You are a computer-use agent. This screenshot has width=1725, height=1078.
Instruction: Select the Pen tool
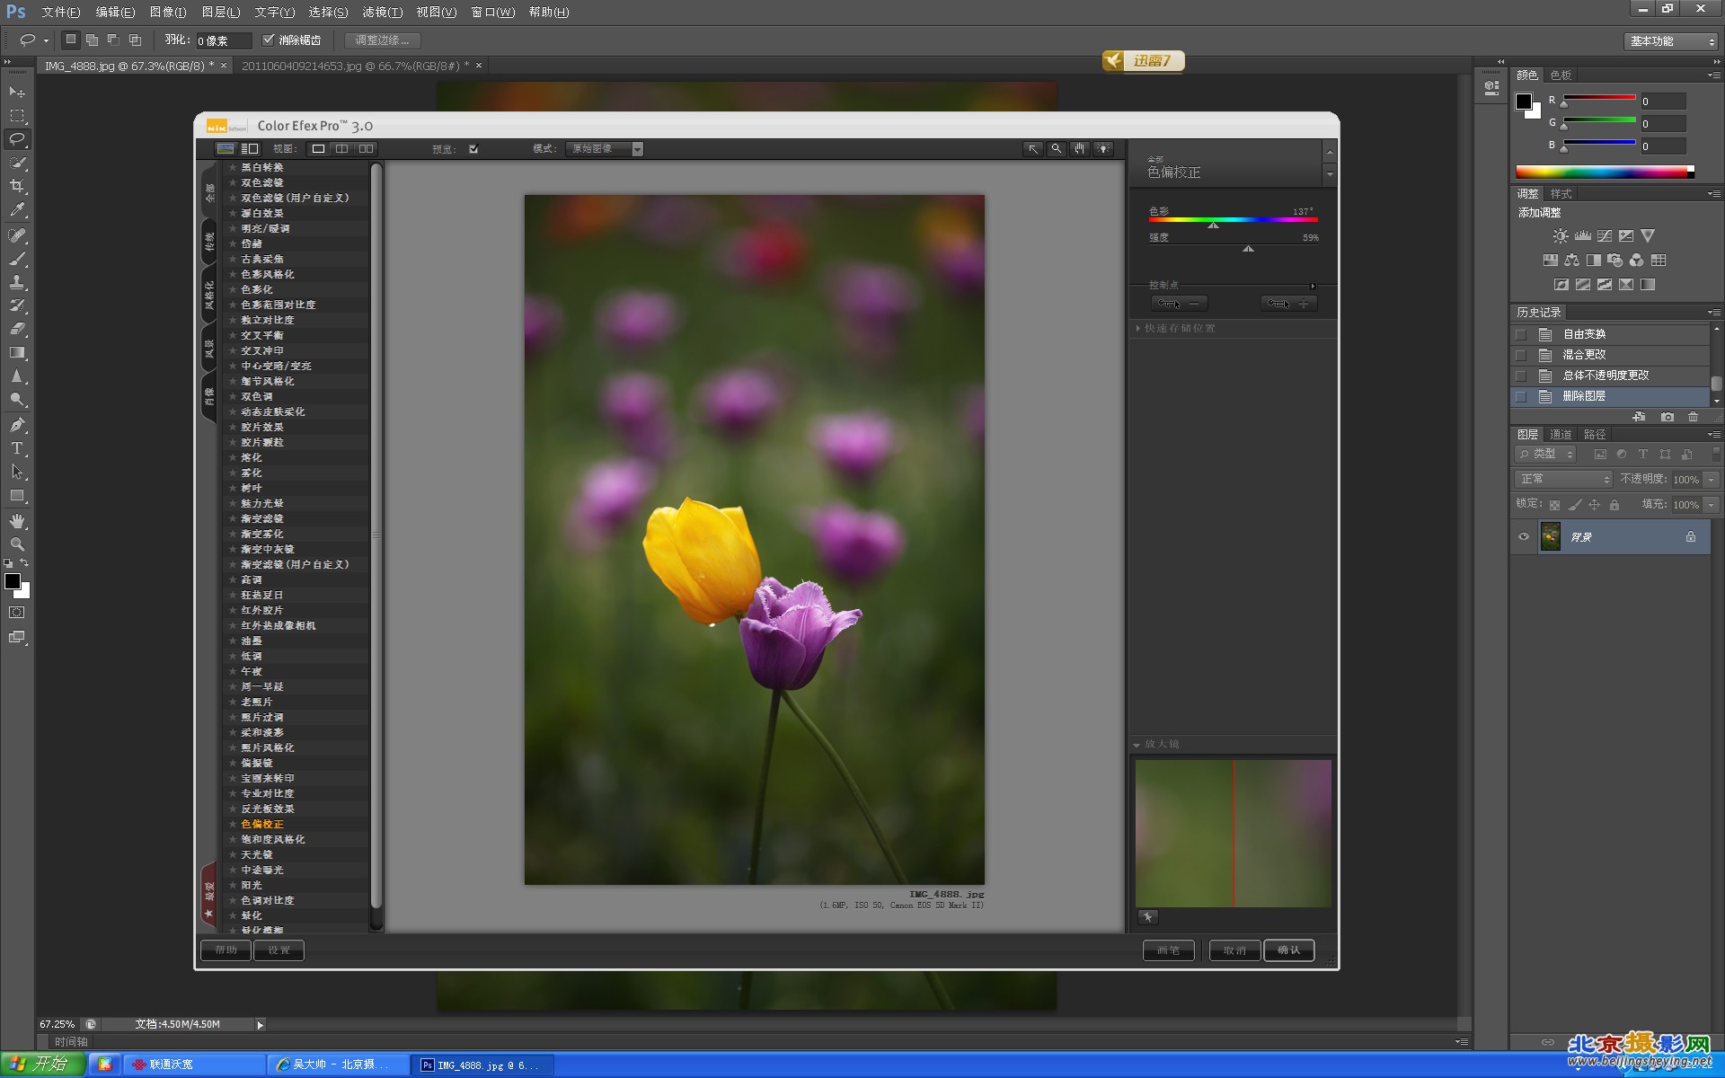click(x=17, y=425)
